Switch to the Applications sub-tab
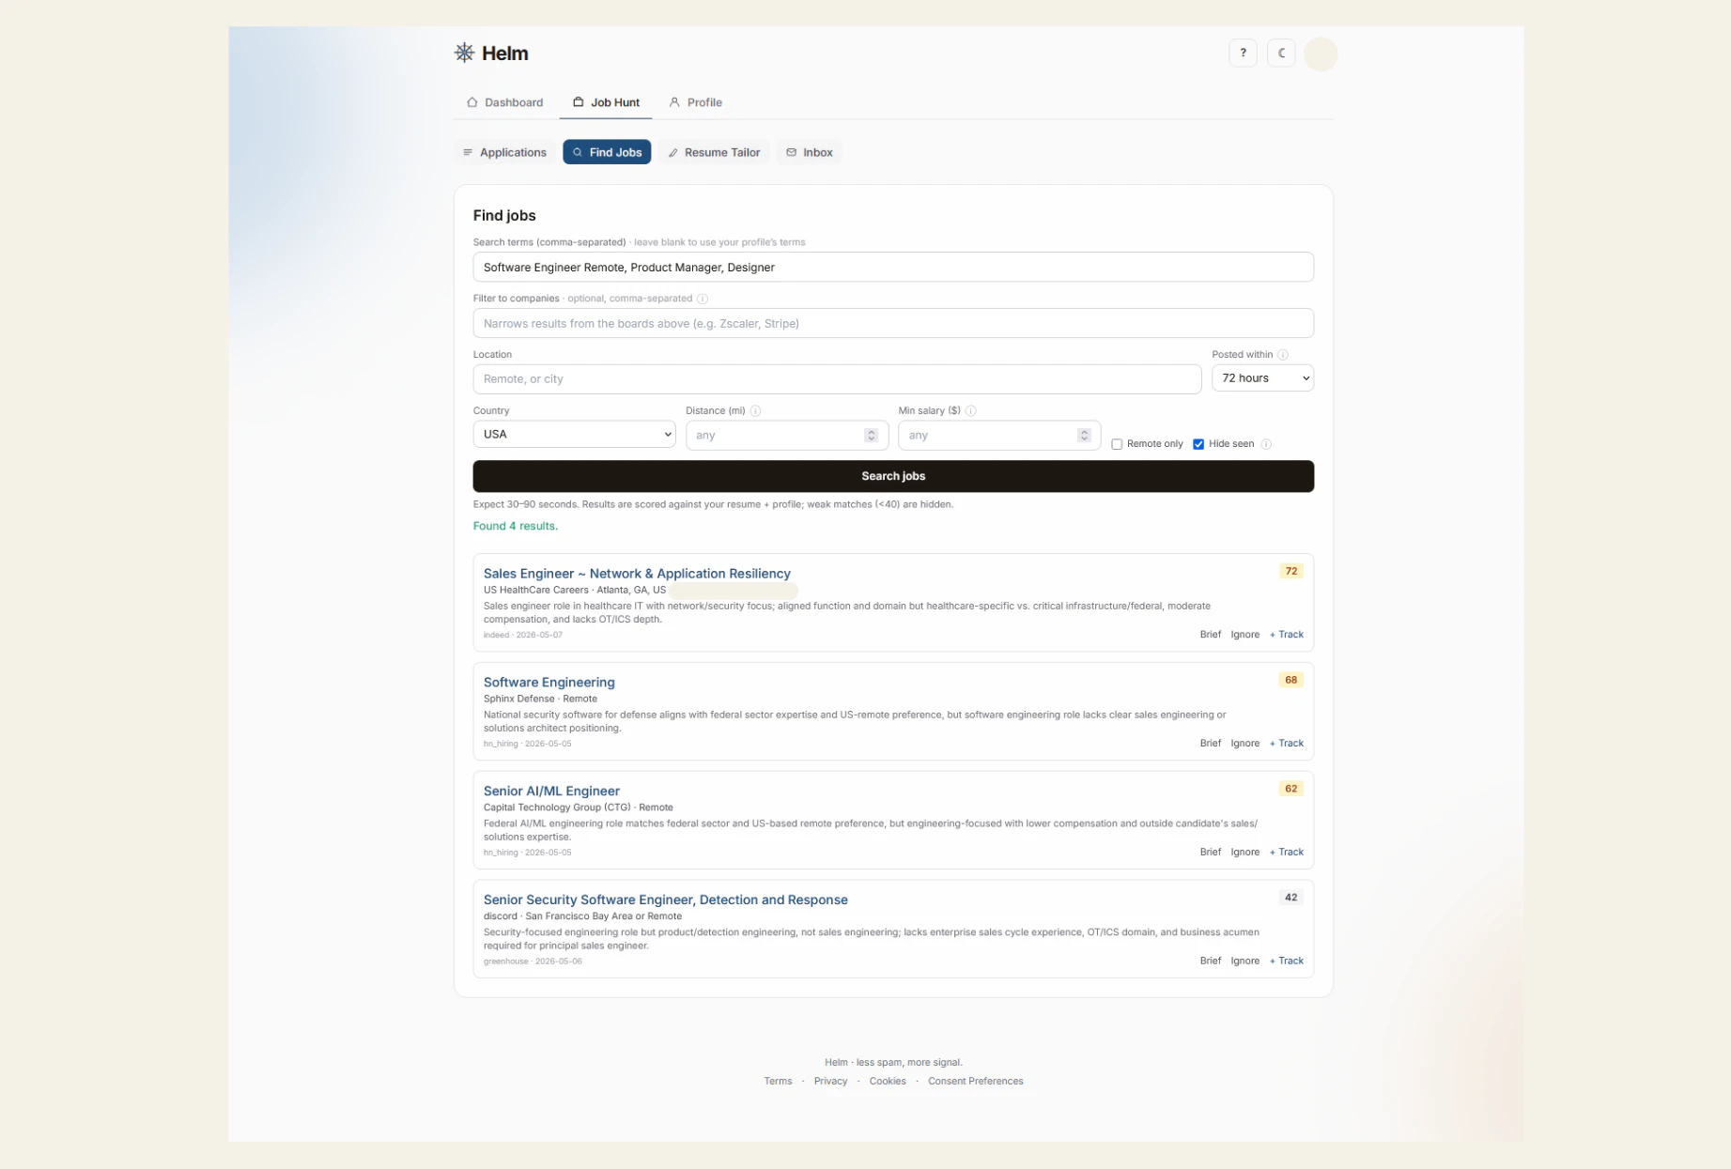Image resolution: width=1731 pixels, height=1169 pixels. [504, 152]
